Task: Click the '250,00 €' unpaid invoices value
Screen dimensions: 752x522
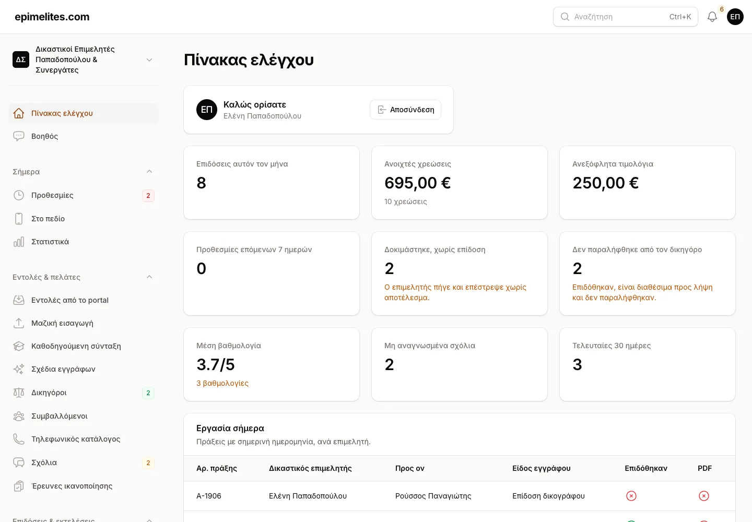Action: coord(606,183)
